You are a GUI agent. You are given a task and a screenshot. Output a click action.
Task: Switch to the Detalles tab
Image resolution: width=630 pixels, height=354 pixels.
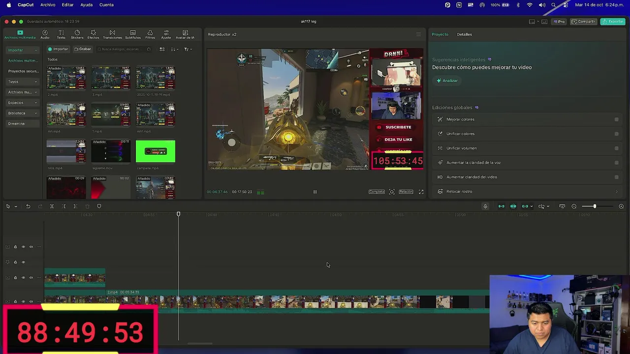pyautogui.click(x=464, y=34)
